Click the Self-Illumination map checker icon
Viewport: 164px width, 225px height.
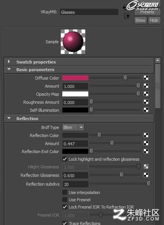146,110
